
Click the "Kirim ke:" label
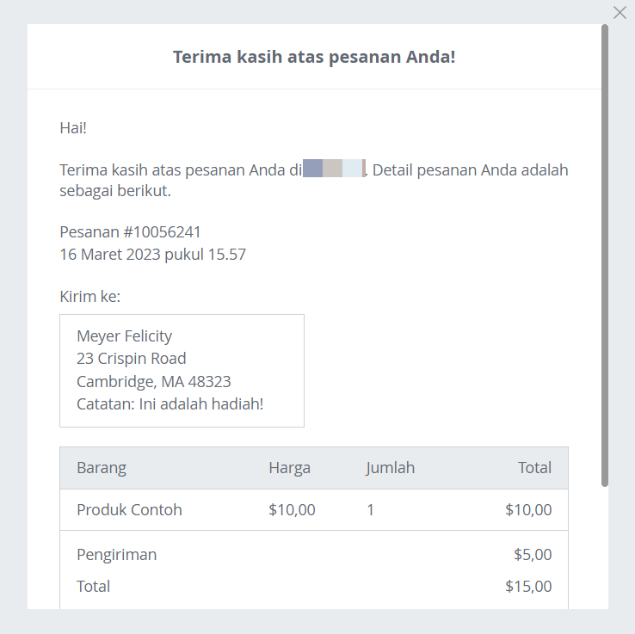point(89,296)
